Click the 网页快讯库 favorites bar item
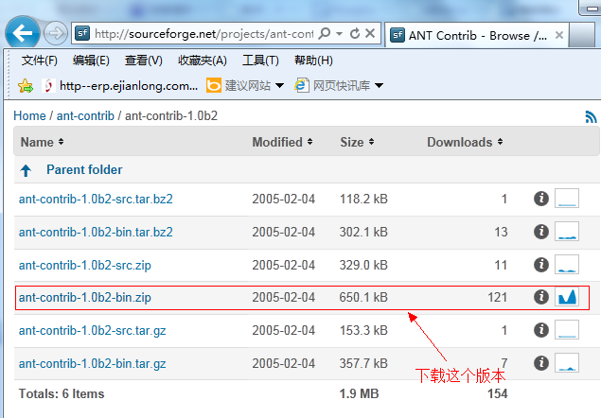Viewport: 601px width, 418px height. 332,85
